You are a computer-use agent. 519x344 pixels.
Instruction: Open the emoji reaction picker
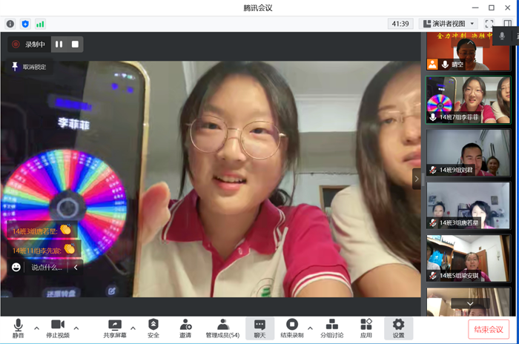click(x=16, y=267)
